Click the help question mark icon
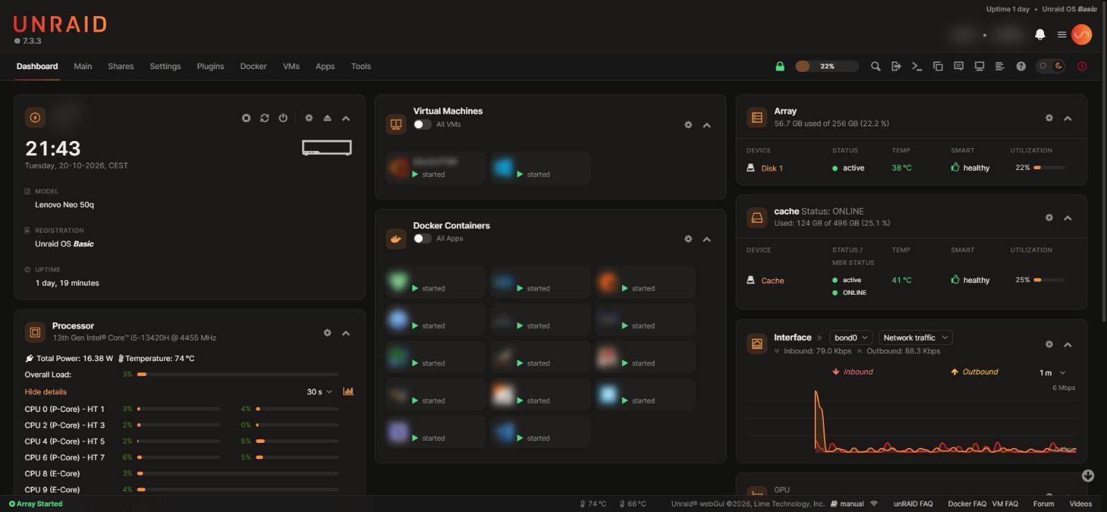The width and height of the screenshot is (1107, 512). 1021,66
